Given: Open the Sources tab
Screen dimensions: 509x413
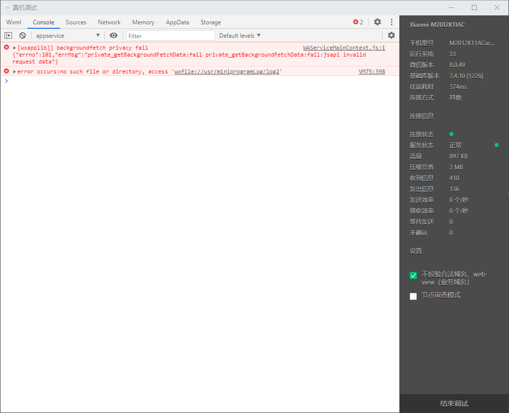Looking at the screenshot, I should pyautogui.click(x=76, y=22).
